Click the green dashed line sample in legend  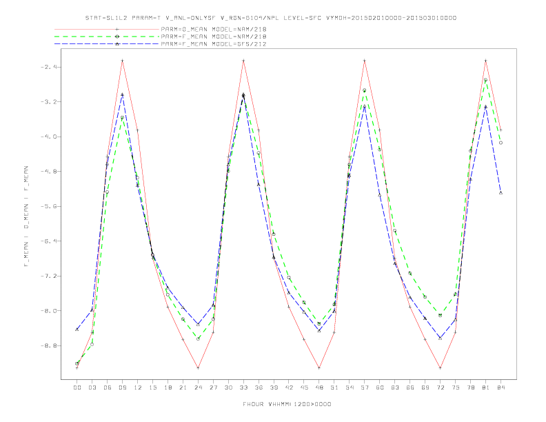107,37
